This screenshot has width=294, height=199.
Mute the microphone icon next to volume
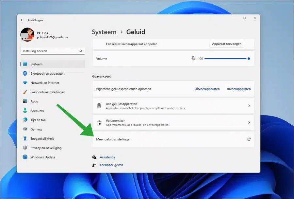pos(193,59)
